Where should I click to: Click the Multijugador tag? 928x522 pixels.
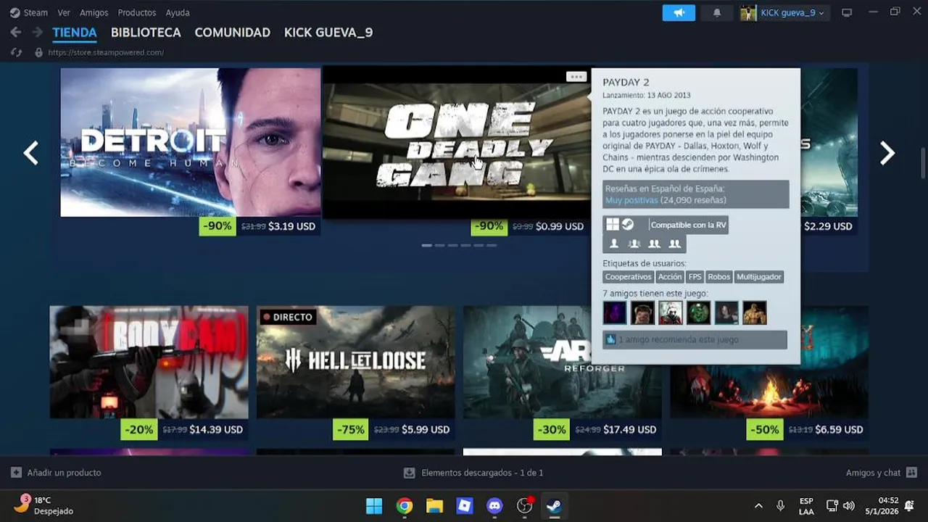tap(759, 277)
